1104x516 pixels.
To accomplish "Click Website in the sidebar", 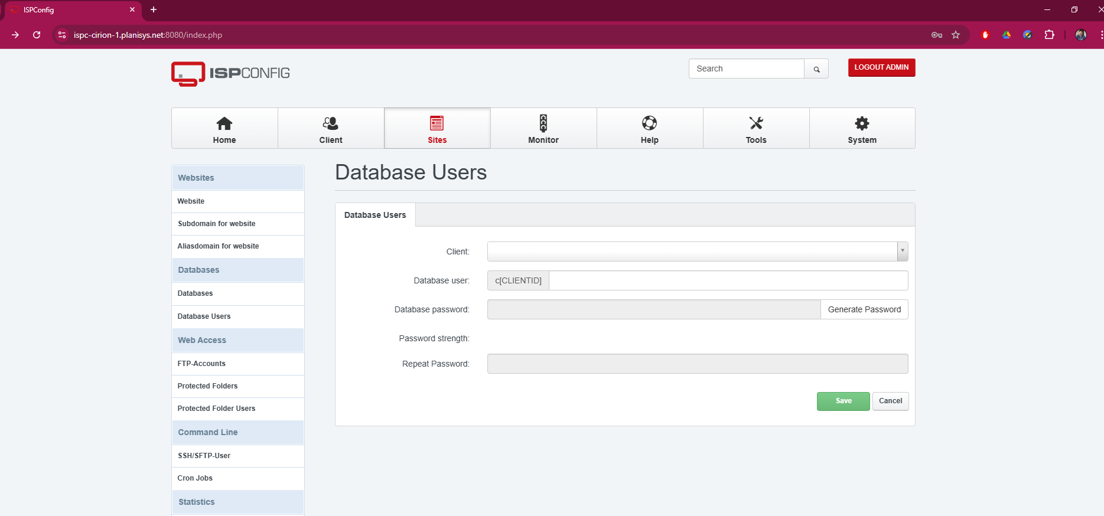I will 238,201.
